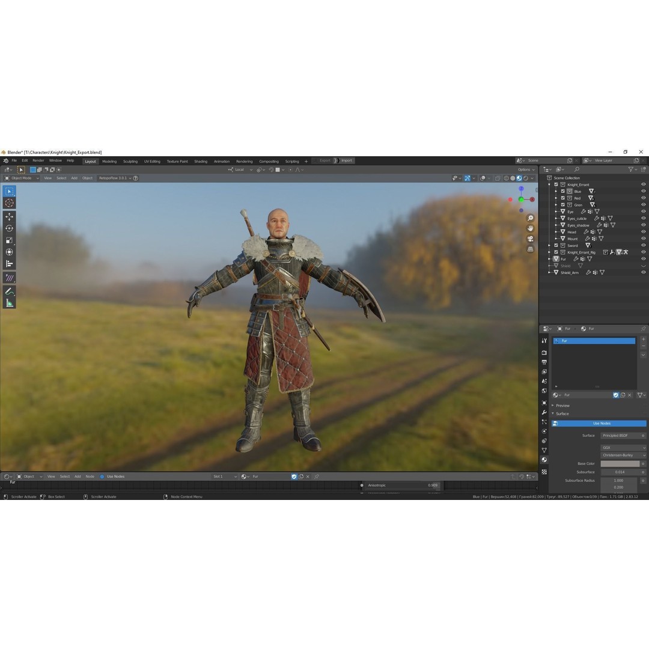Open the Object Mode dropdown
The height and width of the screenshot is (649, 649).
coord(22,178)
